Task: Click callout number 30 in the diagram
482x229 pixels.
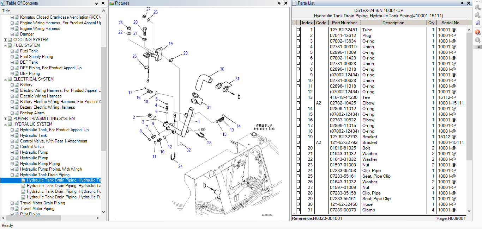Action: pyautogui.click(x=222, y=69)
